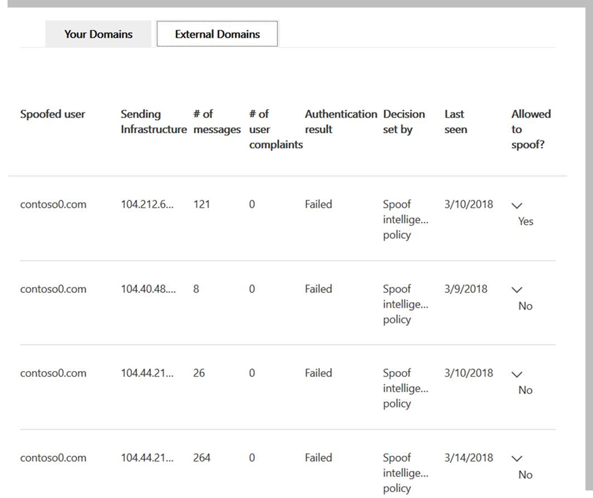Click the Failed result in 8-message row

point(318,290)
